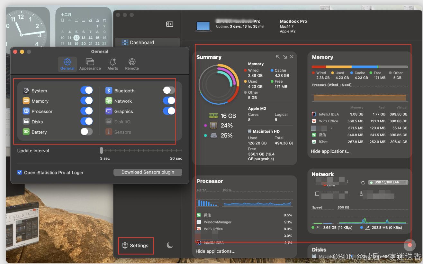Click the Disks icon in settings list
The image size is (423, 264).
[26, 122]
